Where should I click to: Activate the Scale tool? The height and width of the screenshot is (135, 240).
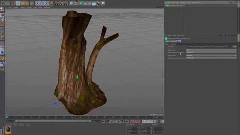[22, 3]
